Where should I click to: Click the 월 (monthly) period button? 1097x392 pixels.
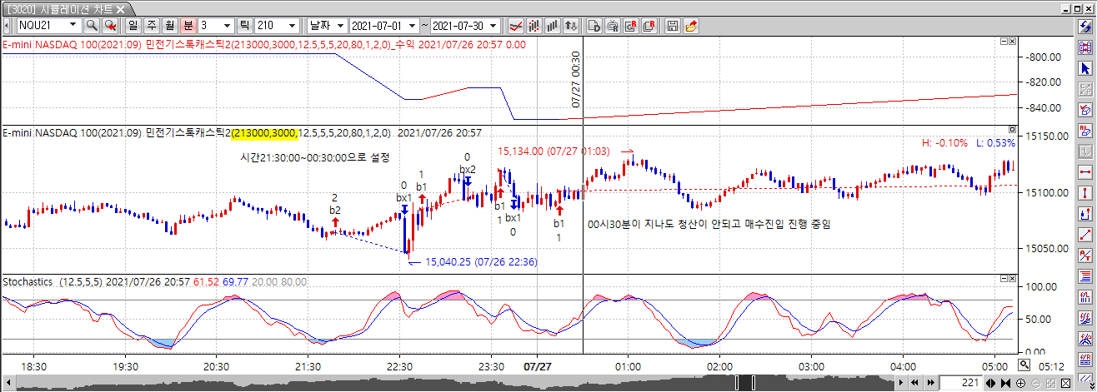point(169,26)
